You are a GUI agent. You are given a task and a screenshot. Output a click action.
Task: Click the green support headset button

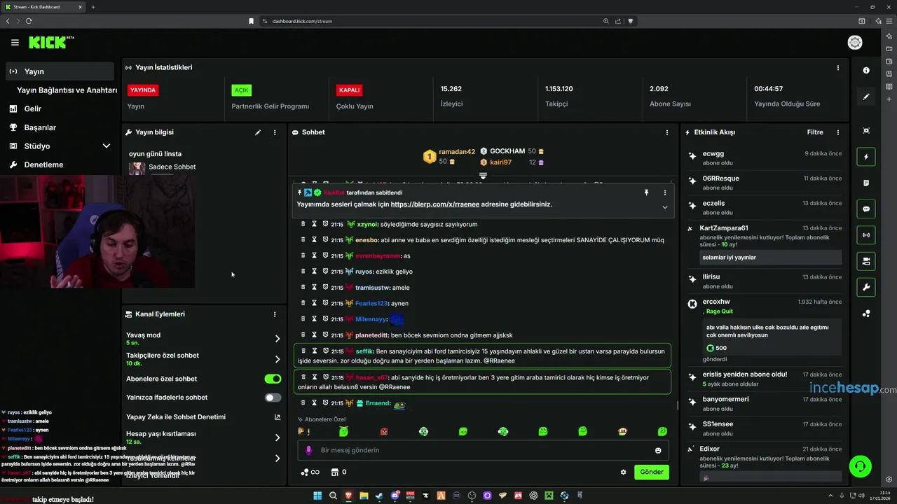pos(860,465)
